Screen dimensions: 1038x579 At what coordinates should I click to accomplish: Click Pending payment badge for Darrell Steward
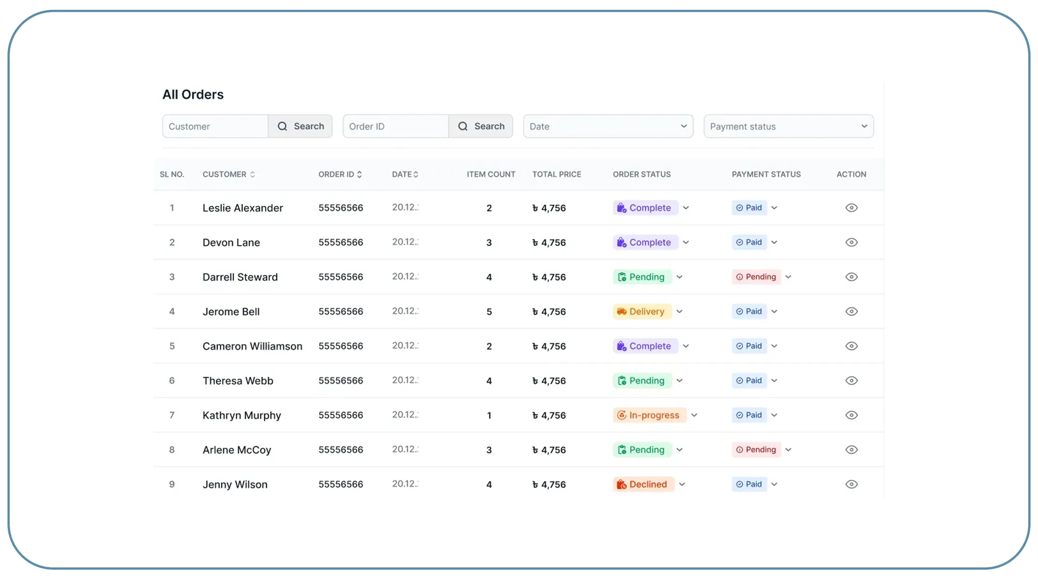pos(756,277)
